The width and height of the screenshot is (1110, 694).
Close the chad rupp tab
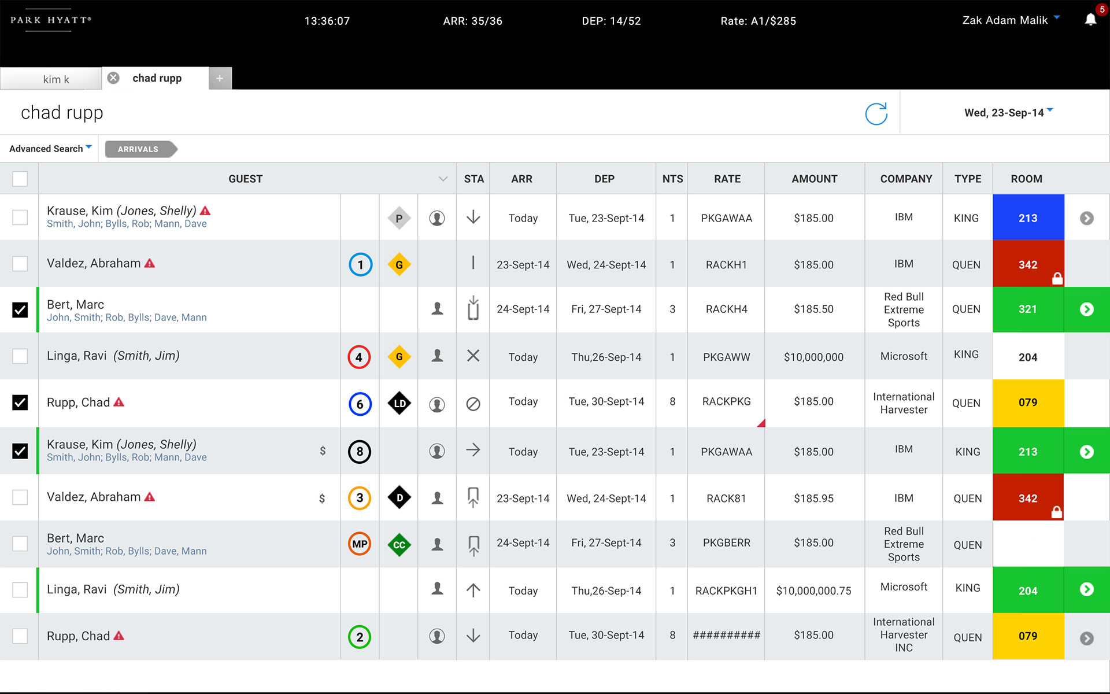point(114,77)
